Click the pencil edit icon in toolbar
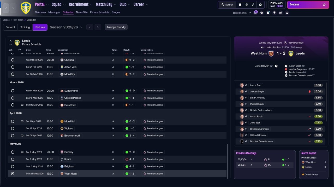 click(x=253, y=5)
